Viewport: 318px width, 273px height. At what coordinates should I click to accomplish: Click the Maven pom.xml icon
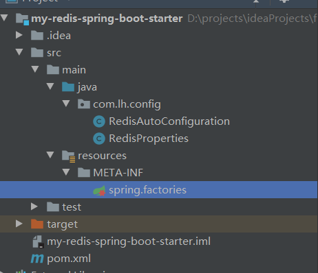tap(37, 259)
